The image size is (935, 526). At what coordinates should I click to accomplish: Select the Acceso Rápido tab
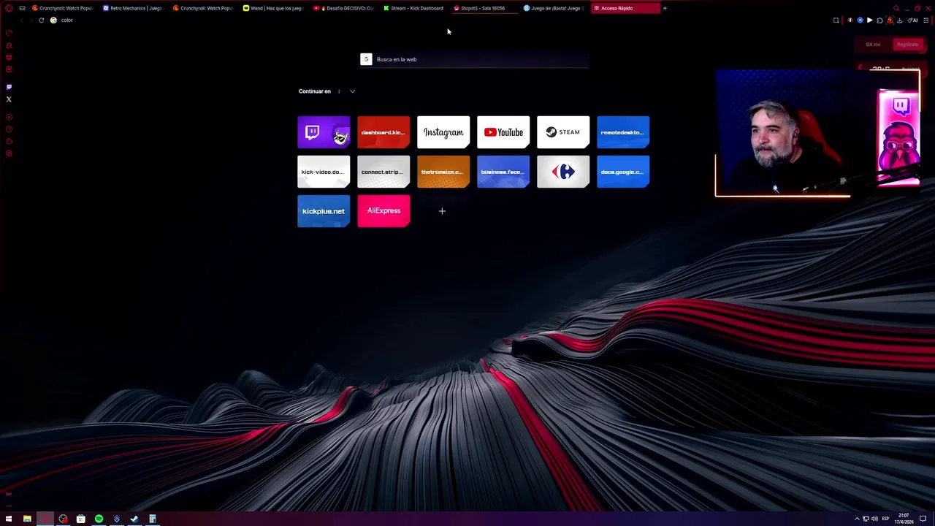click(625, 8)
